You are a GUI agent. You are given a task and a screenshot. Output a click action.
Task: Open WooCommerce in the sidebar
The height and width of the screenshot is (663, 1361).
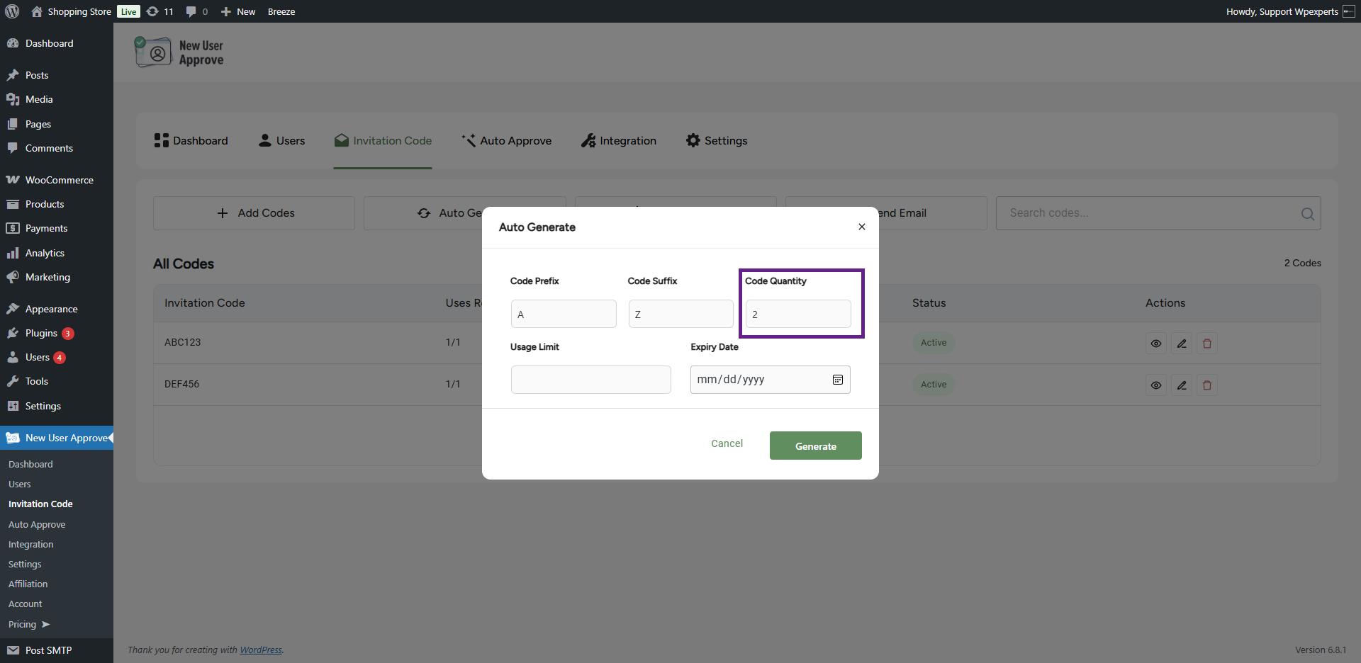coord(59,180)
